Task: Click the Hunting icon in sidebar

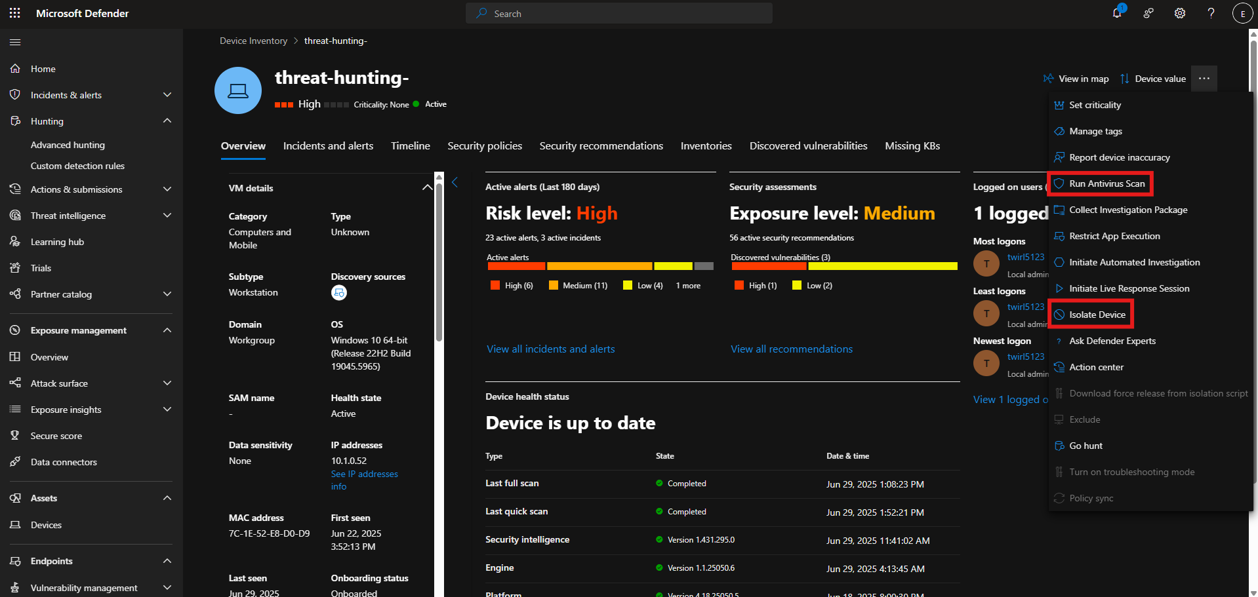Action: (x=15, y=121)
